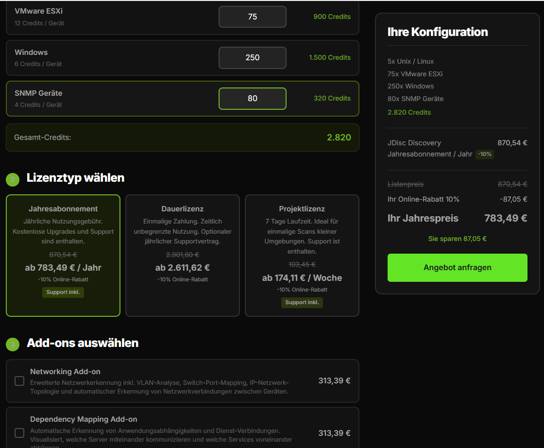Click the Gesamt-Credits total row

coord(183,138)
